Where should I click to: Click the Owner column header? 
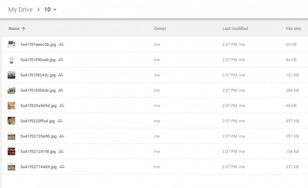coord(160,28)
